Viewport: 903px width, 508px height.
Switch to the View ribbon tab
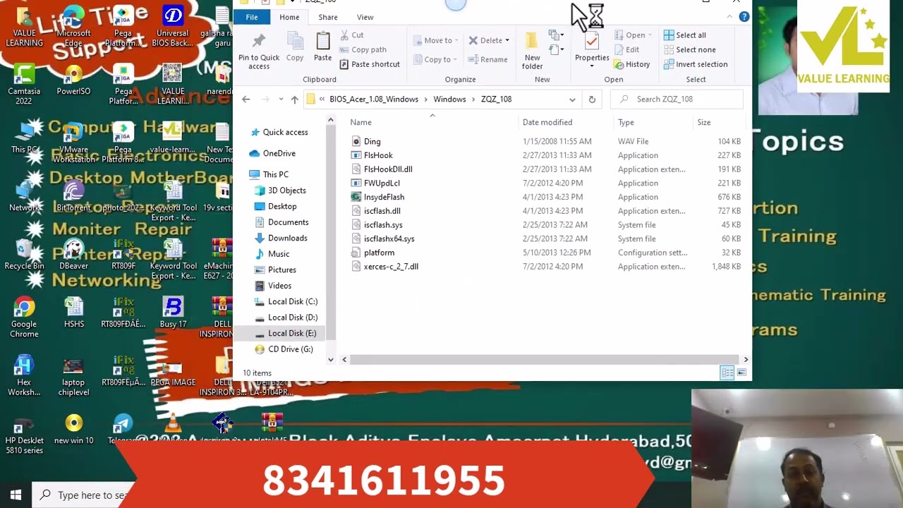click(365, 17)
